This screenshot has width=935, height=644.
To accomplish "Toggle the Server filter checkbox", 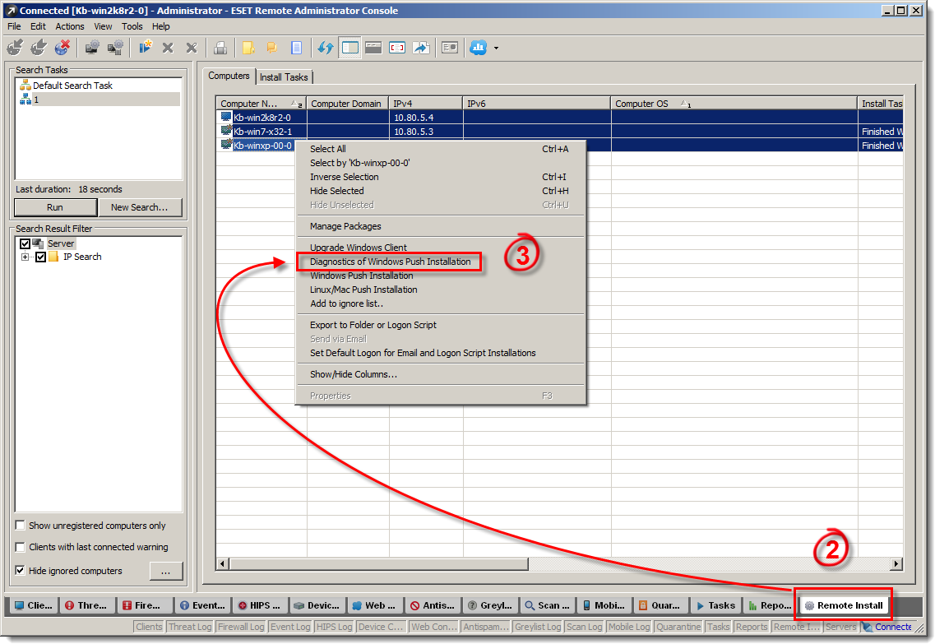I will tap(25, 243).
